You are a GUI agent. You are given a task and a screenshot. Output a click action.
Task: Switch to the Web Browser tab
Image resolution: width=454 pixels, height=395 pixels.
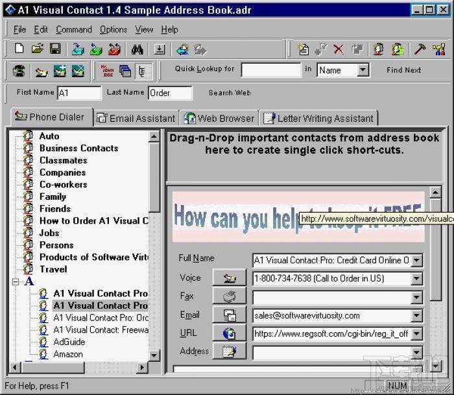coord(219,118)
